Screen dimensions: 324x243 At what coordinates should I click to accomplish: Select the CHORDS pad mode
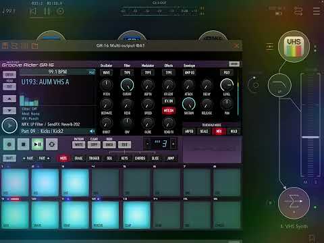[x=140, y=159]
